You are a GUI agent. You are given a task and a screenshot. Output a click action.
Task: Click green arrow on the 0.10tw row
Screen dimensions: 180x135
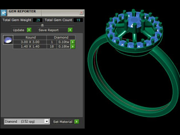pos(73,42)
